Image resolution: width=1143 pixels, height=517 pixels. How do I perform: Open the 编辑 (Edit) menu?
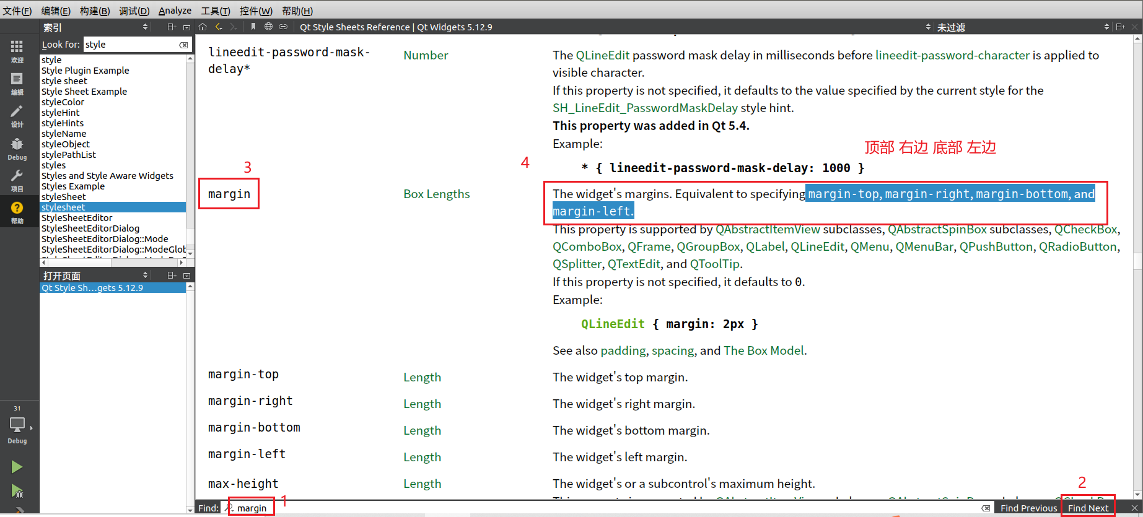(x=56, y=11)
